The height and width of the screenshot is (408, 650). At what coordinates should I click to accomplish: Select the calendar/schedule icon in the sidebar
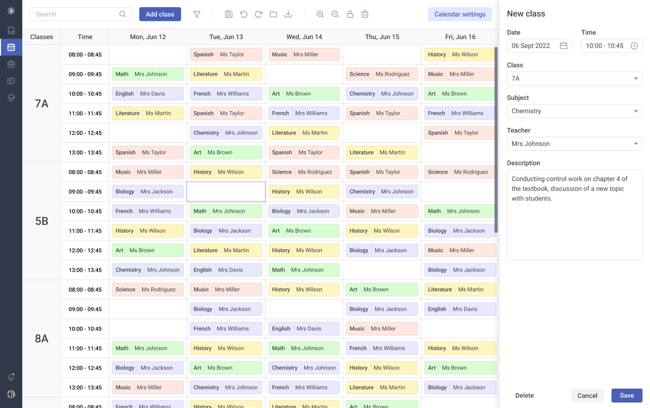click(x=11, y=47)
